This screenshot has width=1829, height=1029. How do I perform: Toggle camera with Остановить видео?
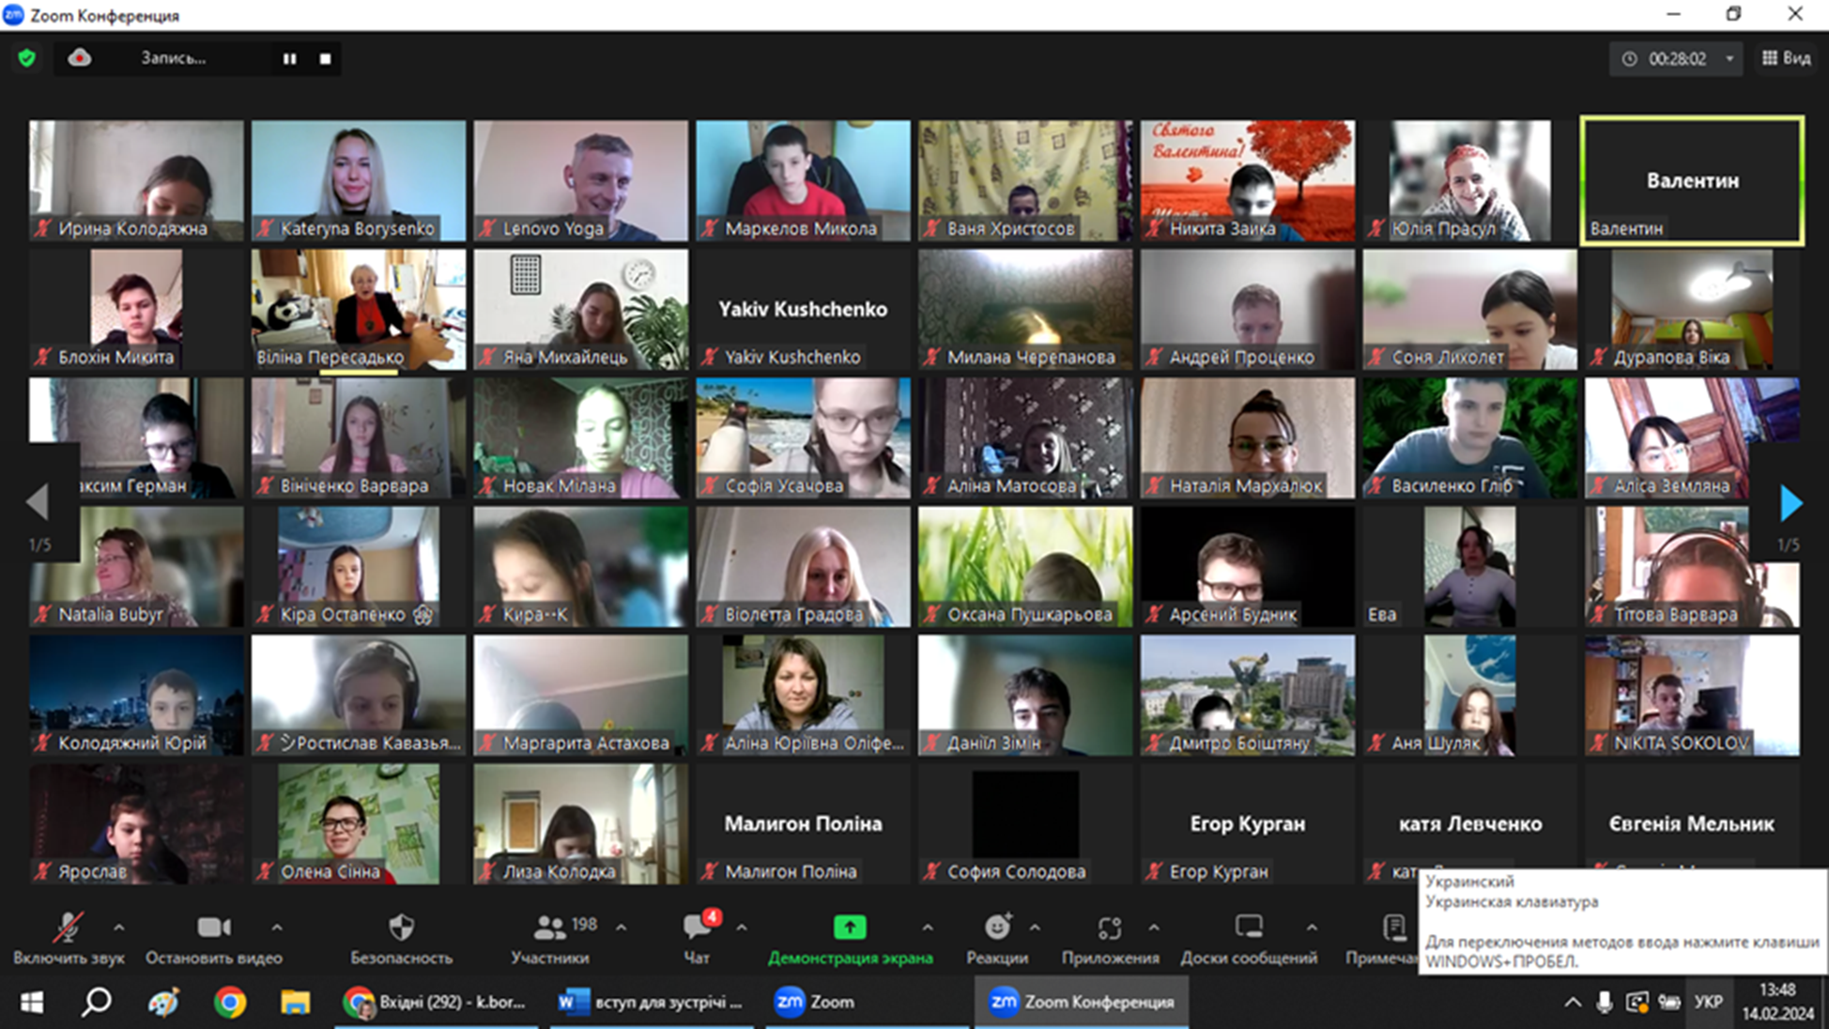click(x=214, y=928)
